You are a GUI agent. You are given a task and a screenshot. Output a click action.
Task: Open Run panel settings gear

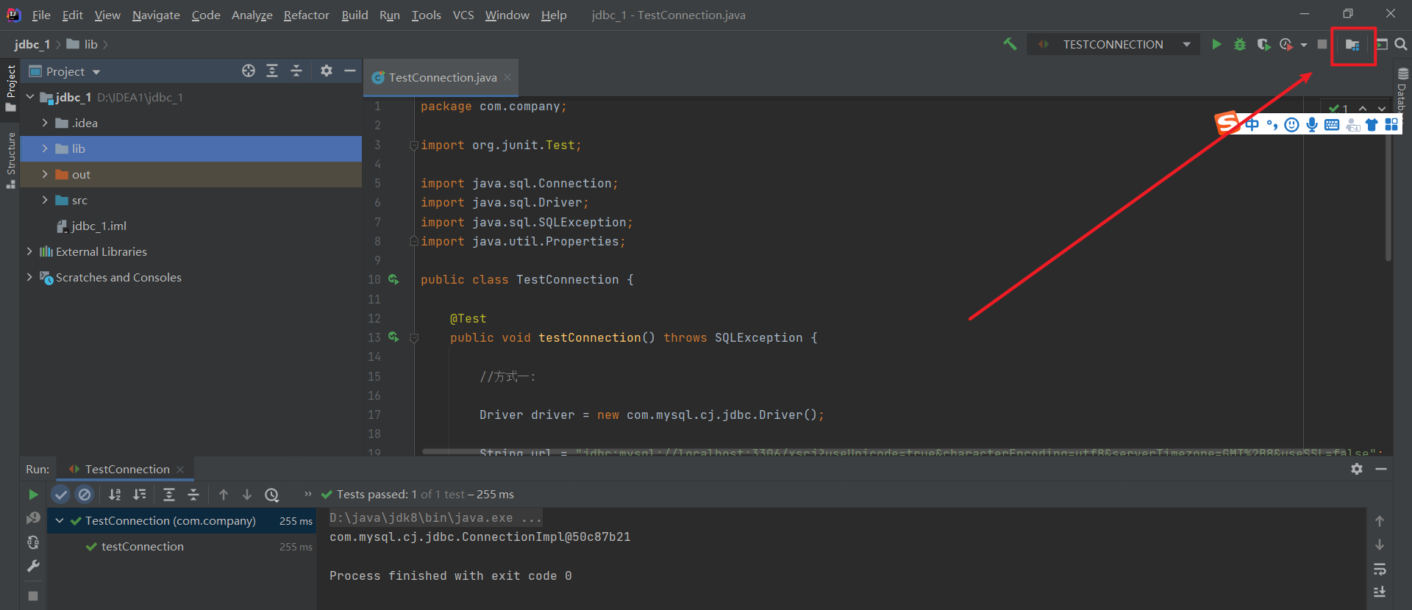tap(1357, 469)
